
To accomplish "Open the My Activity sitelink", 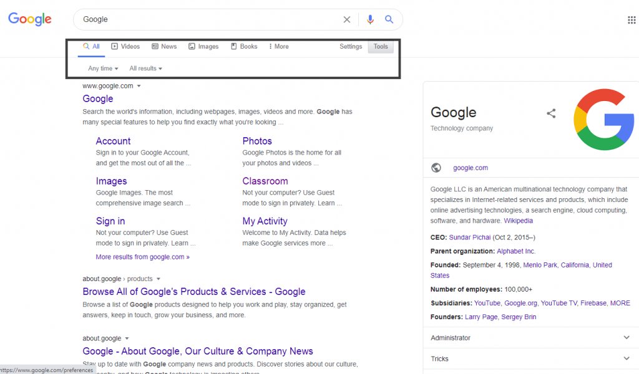I will click(265, 221).
